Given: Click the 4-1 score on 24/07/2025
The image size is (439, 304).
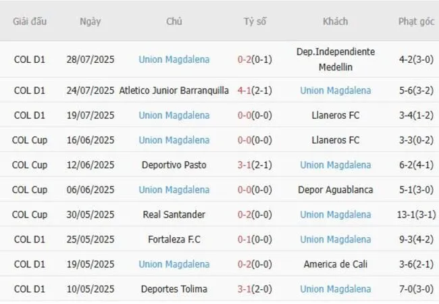Looking at the screenshot, I should pyautogui.click(x=244, y=91).
